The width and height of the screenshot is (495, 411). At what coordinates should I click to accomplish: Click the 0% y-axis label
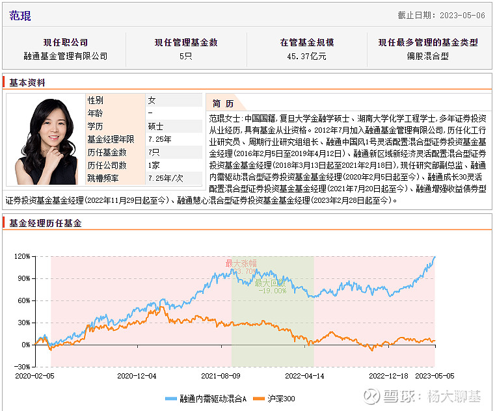(x=26, y=345)
